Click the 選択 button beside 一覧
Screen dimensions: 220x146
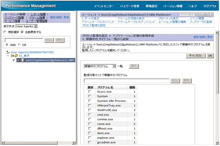point(134,66)
